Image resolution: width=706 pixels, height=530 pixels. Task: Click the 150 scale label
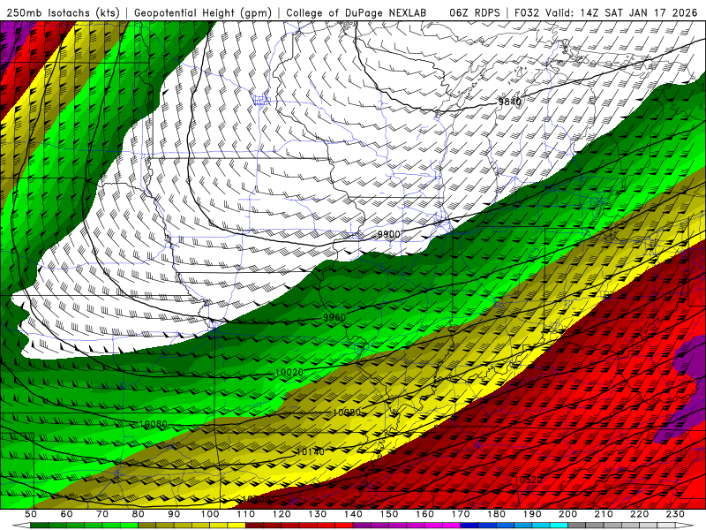pos(389,514)
